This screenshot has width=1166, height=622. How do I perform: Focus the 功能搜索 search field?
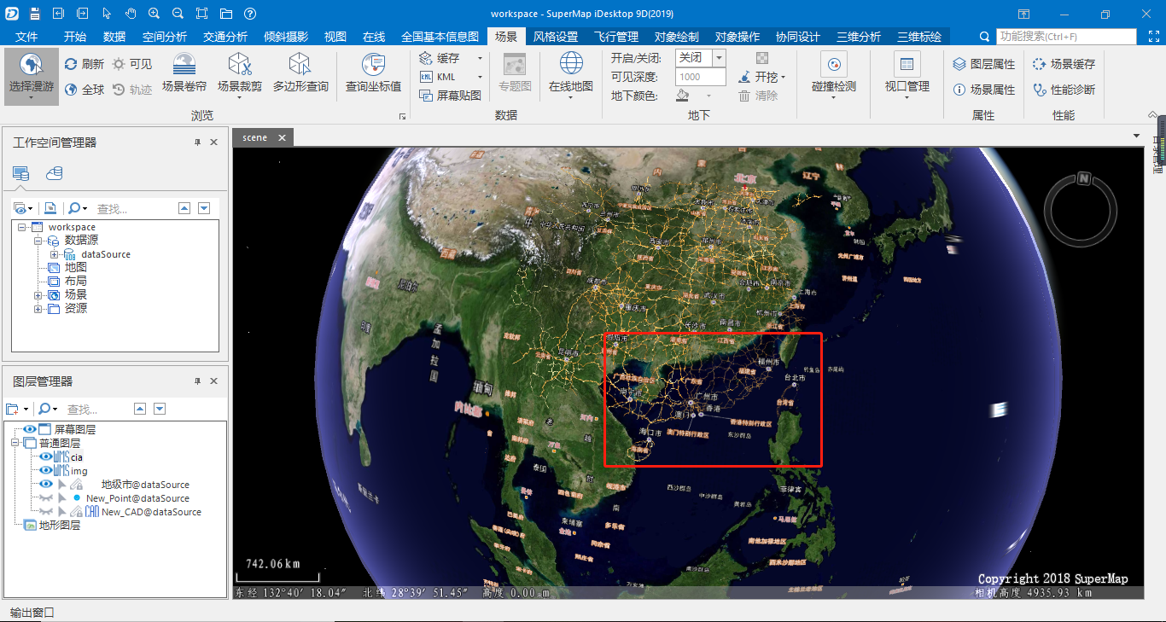(1067, 37)
